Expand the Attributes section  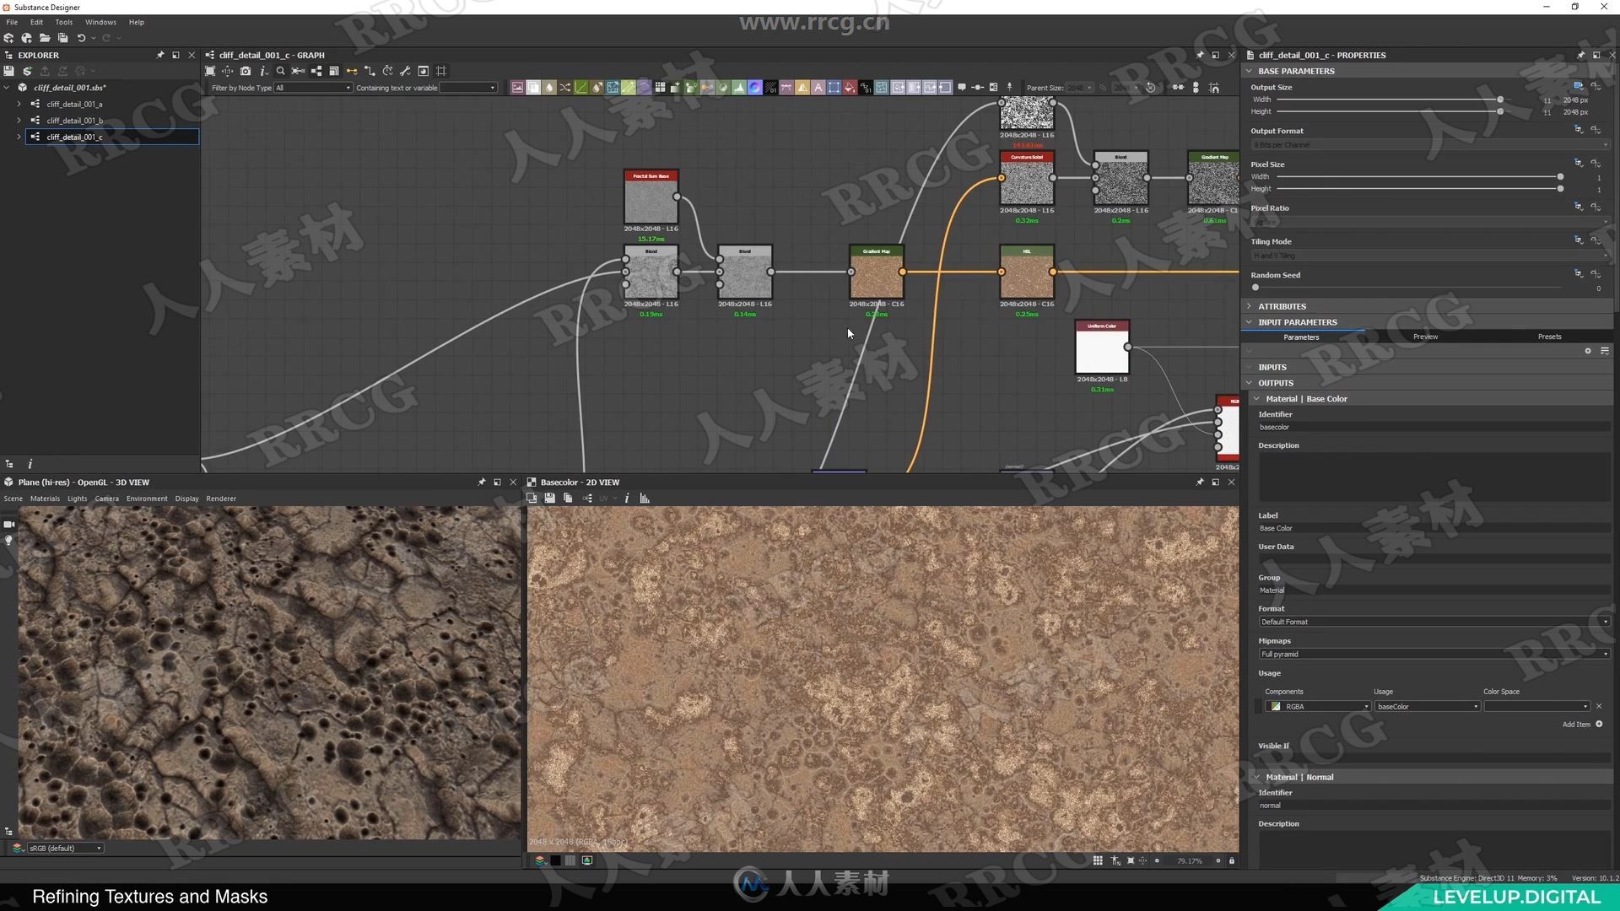click(x=1250, y=306)
